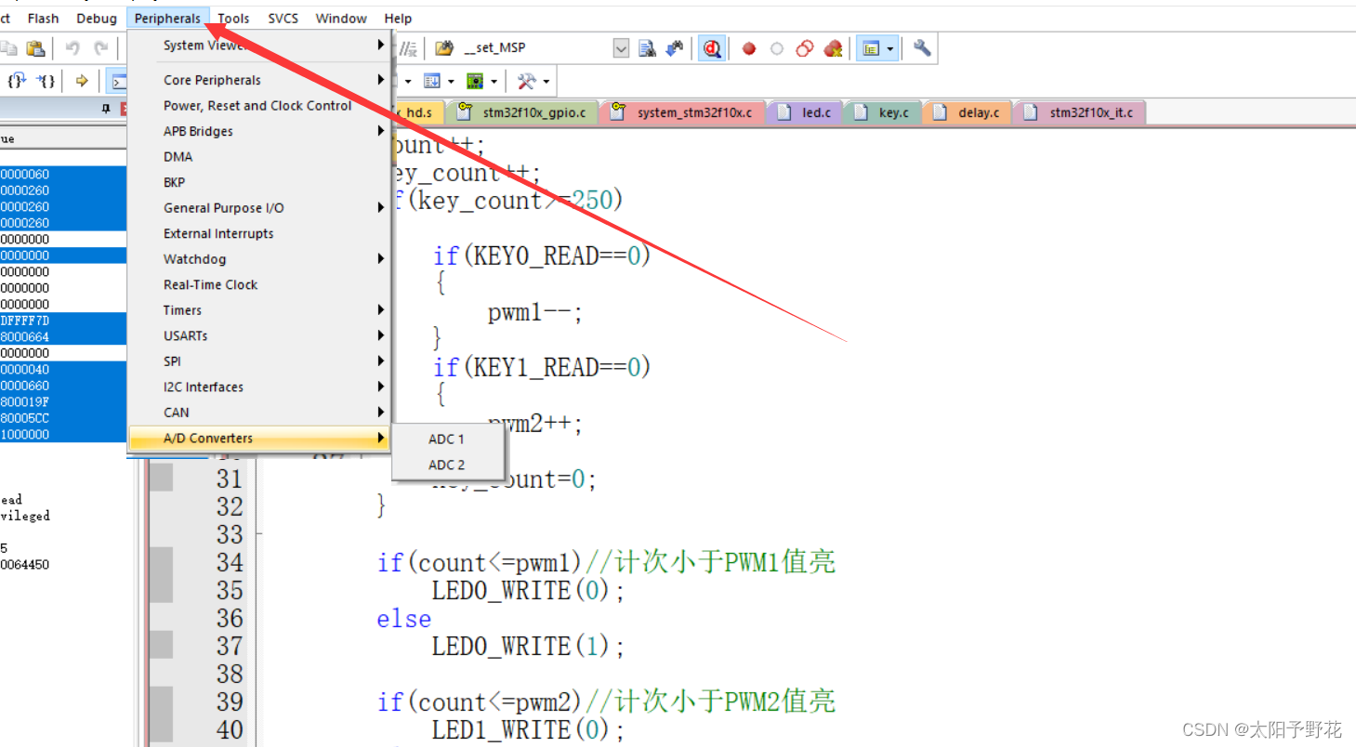The image size is (1356, 747).
Task: Expand the SPI submenu
Action: (259, 361)
